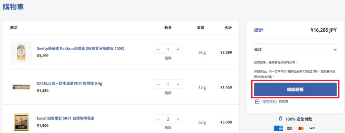Image resolution: width=345 pixels, height=133 pixels.
Task: Open Svelty絲蓓緹 Pakkun product title link
Action: click(81, 48)
